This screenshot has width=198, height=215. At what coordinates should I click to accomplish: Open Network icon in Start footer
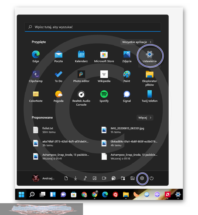(x=114, y=178)
